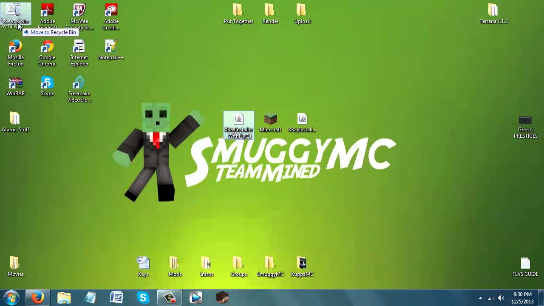Select the Keys Word document icon
Screen dimensions: 544x306
[x=143, y=267]
